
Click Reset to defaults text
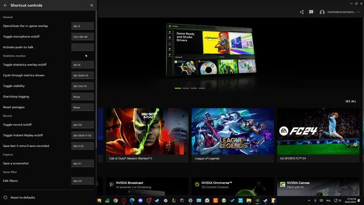[23, 198]
